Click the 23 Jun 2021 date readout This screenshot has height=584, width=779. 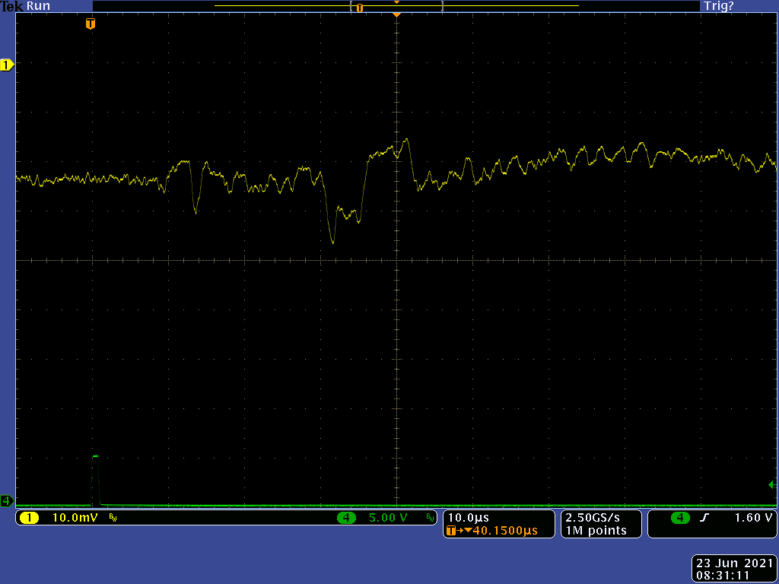click(x=734, y=563)
